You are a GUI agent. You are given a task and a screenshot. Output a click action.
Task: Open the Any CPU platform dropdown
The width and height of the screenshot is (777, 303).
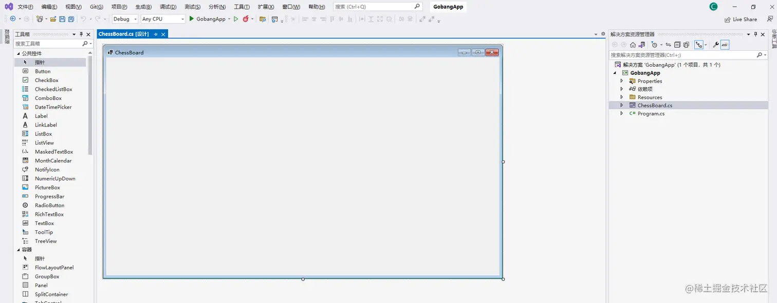click(x=163, y=19)
